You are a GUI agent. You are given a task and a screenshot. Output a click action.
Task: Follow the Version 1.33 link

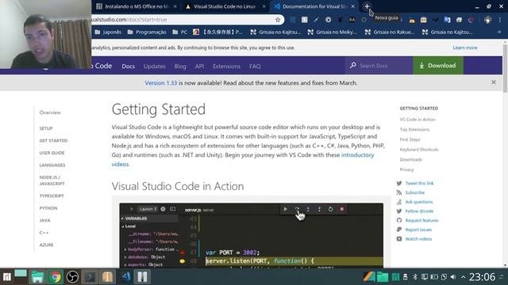point(161,83)
